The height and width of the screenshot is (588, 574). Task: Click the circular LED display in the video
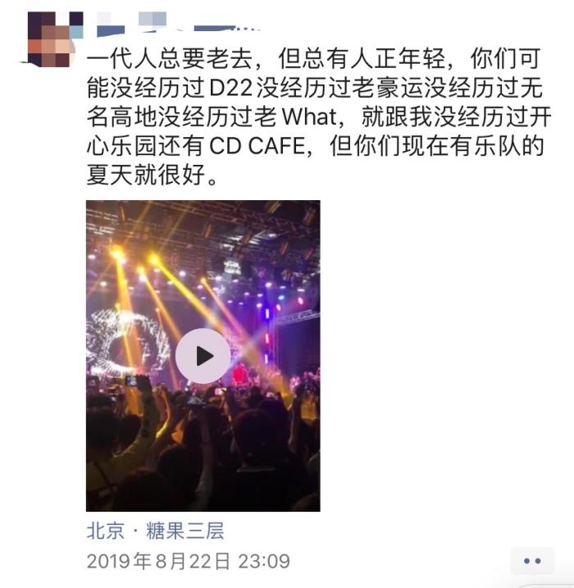125,341
